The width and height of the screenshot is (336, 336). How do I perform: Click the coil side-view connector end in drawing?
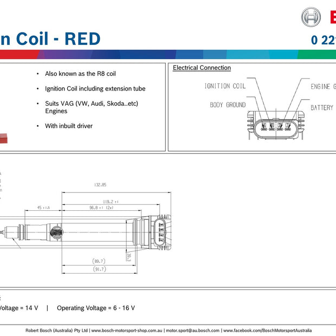click(x=161, y=232)
